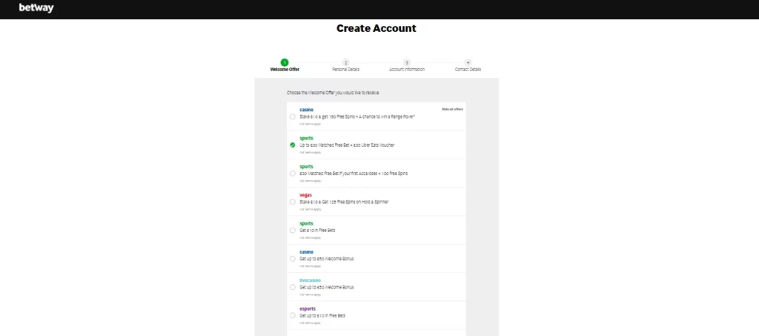Open Full terms apply under vegas offer

(310, 209)
